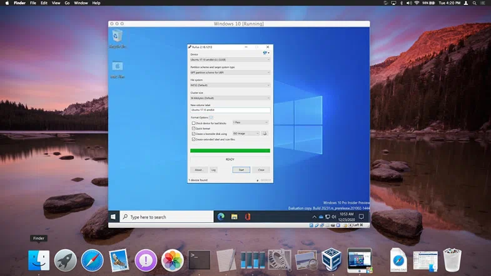Click Wi-Fi icon in macOS menu bar
The height and width of the screenshot is (276, 491).
coord(417,3)
